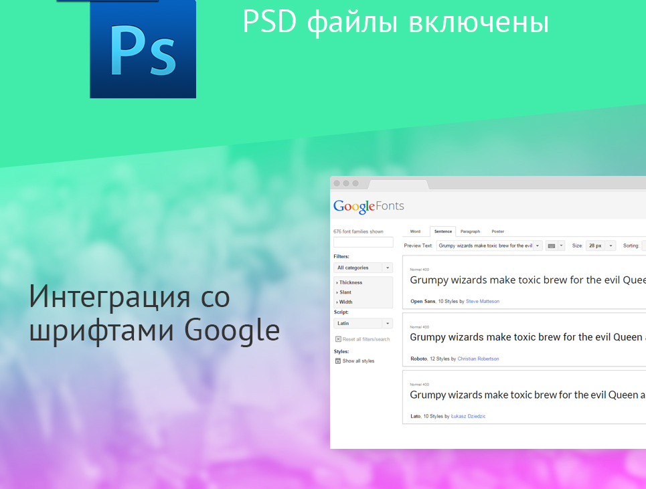Click the Open Sans sample sentence
Viewport: 646px width, 489px height.
click(x=528, y=280)
